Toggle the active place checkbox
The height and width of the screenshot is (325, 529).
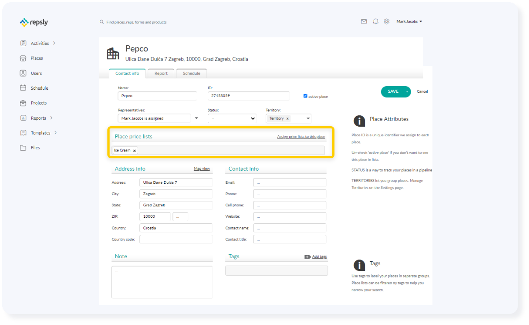305,96
